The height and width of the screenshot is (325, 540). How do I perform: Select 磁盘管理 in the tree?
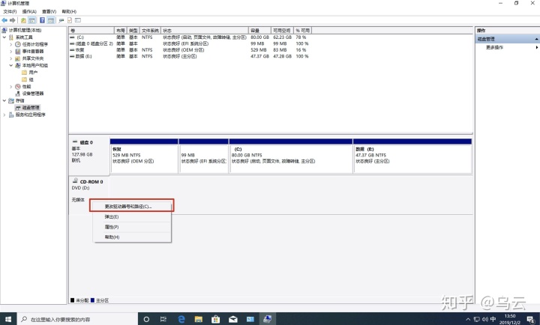click(28, 108)
